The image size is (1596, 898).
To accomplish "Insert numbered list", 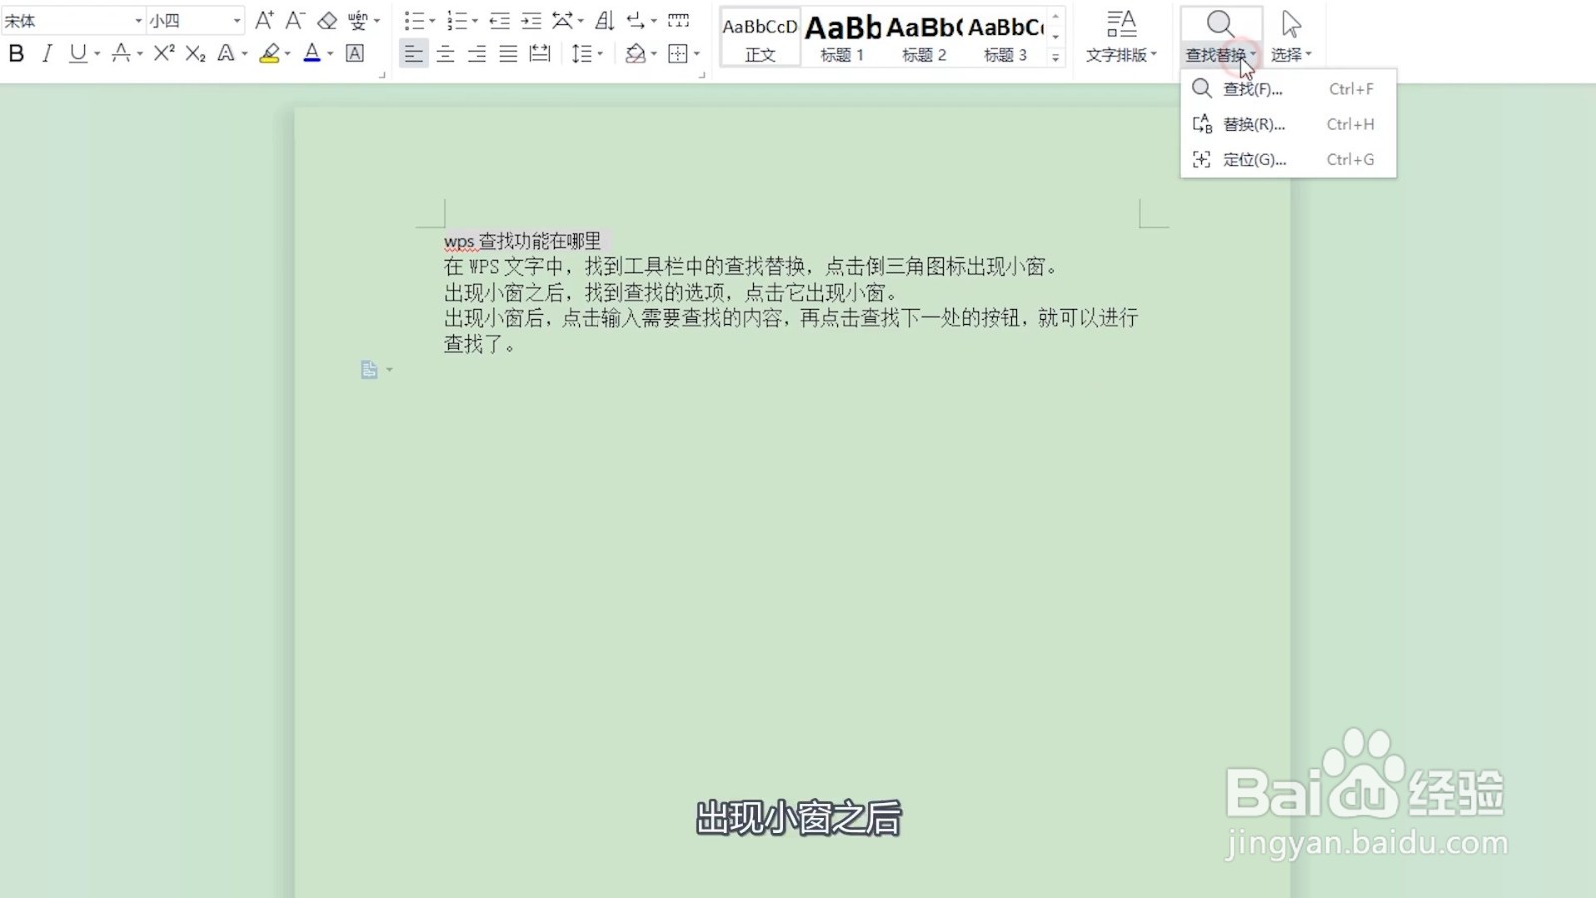I will point(457,20).
